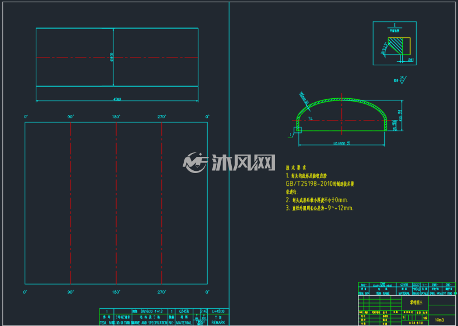Click the yellow drawing title in the title block
Viewport: 458px width, 326px height.
(416, 303)
